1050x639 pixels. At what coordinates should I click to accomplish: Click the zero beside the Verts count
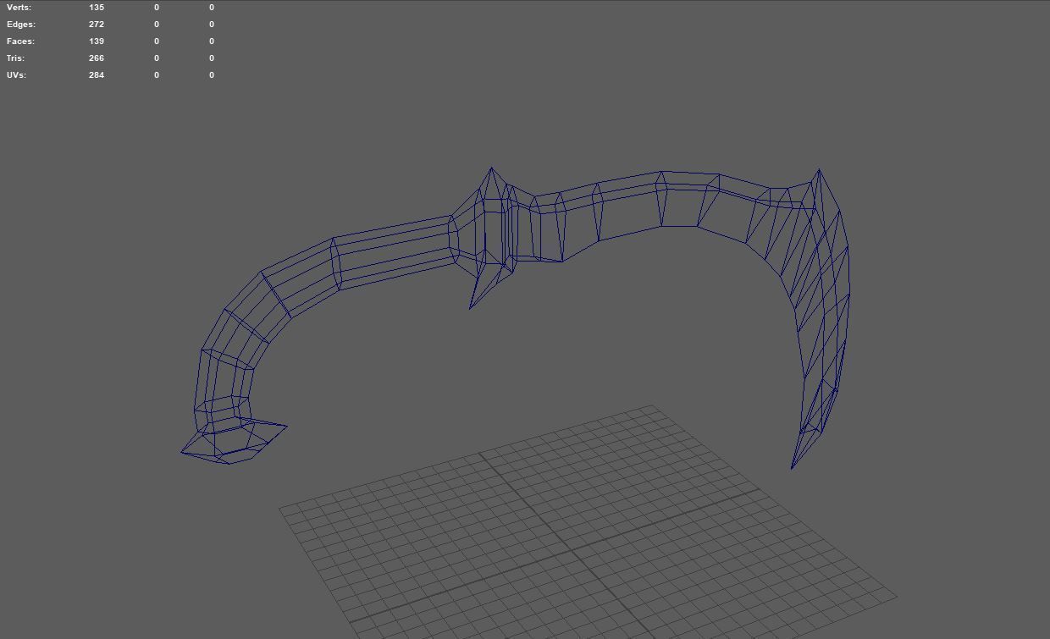[x=156, y=7]
